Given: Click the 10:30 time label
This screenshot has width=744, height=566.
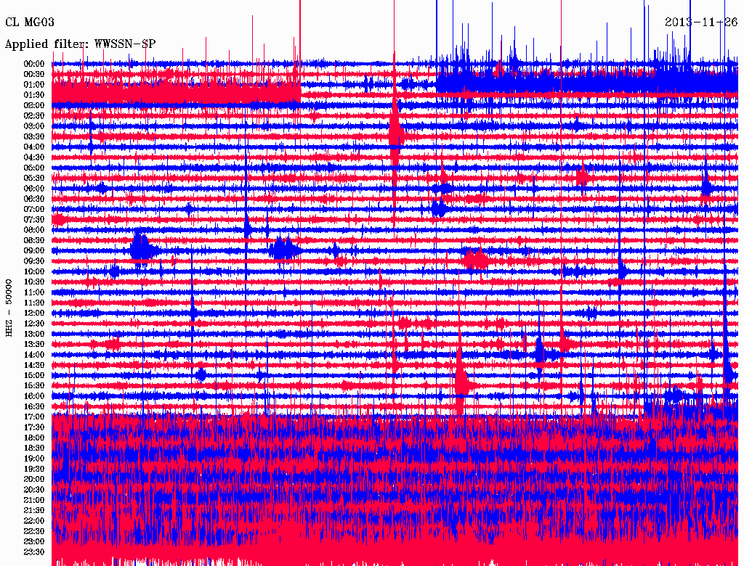Looking at the screenshot, I should pos(34,282).
